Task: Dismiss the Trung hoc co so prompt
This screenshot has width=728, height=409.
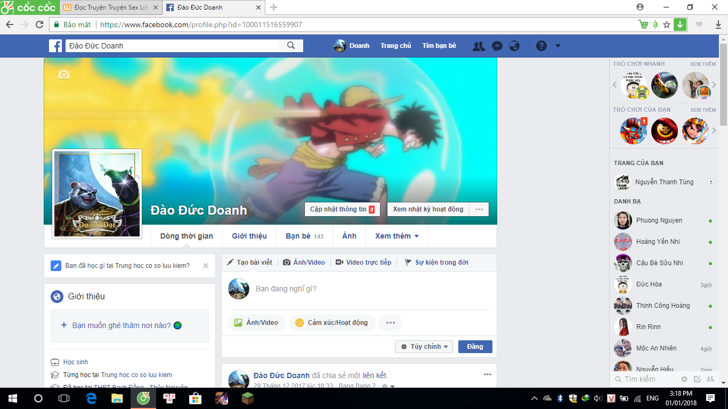Action: point(206,266)
